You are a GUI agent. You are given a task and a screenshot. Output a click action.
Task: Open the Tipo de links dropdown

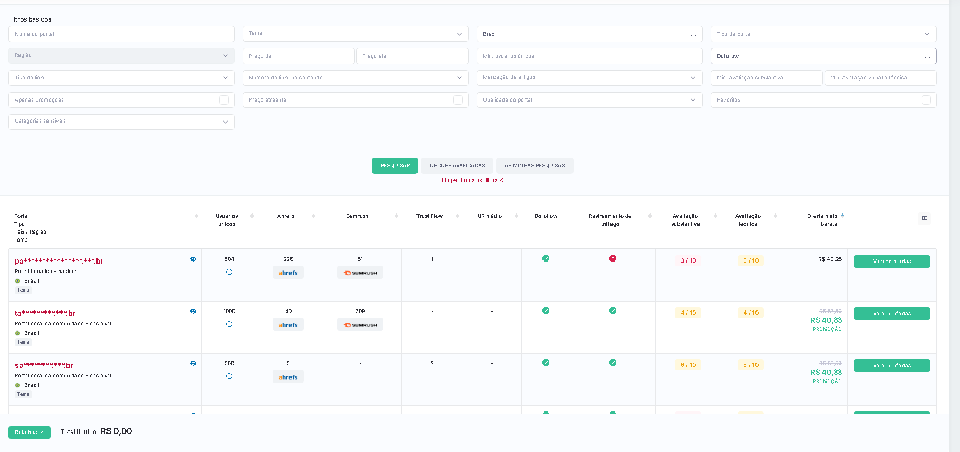click(121, 78)
